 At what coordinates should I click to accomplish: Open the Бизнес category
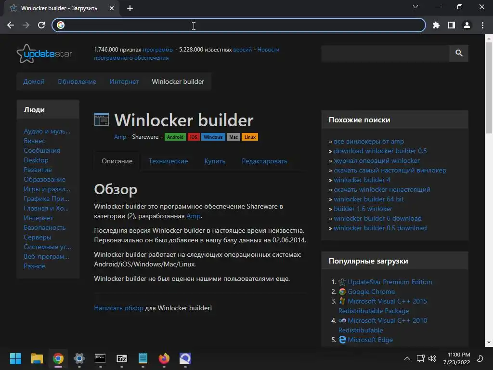[34, 141]
